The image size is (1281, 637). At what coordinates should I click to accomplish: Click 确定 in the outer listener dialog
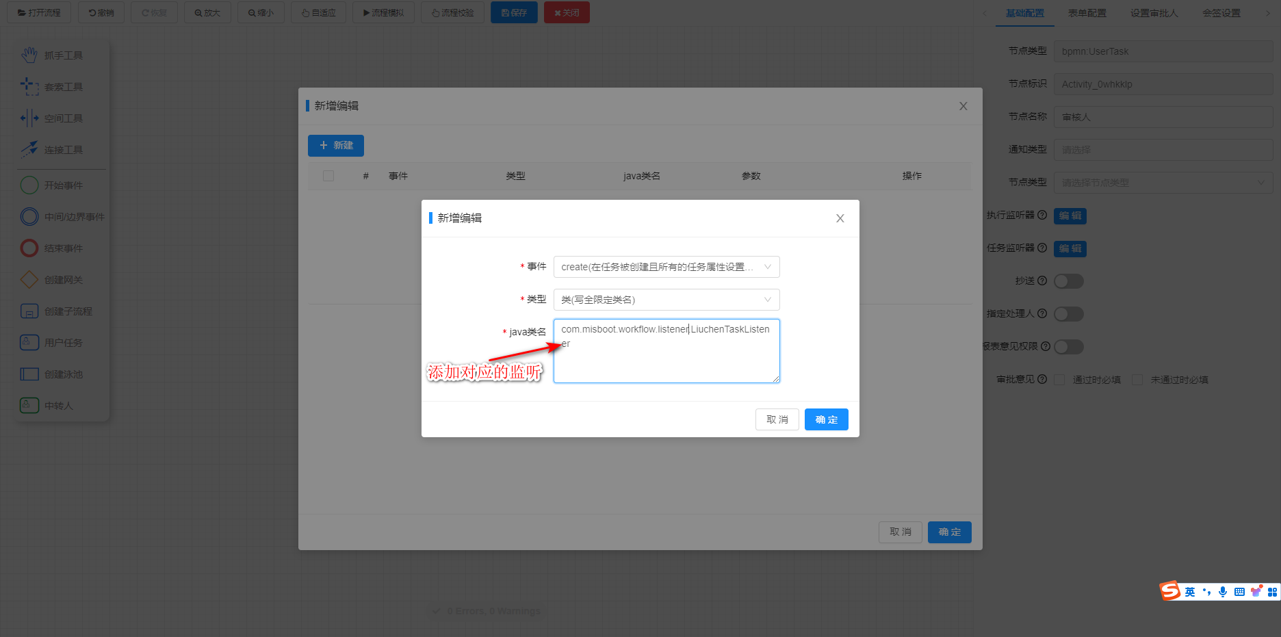[950, 532]
